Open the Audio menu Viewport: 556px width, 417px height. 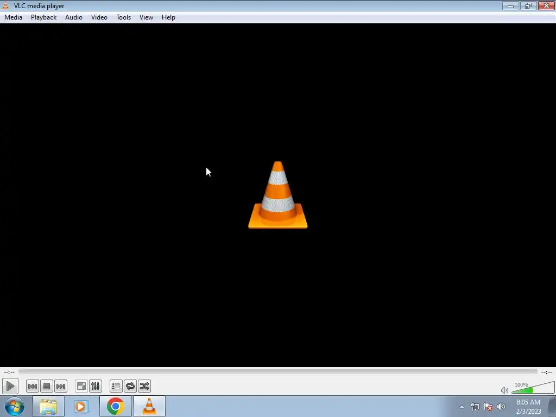(74, 17)
